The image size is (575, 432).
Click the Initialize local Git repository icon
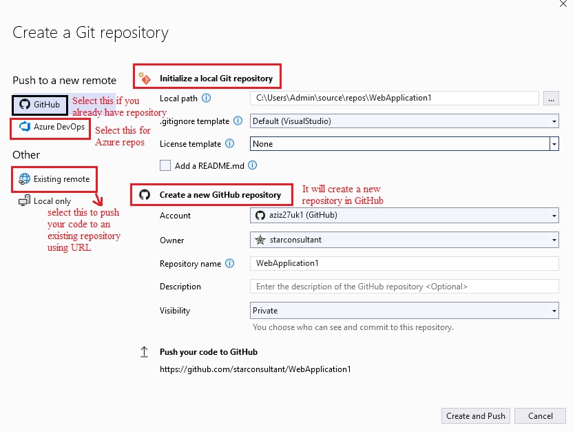pos(145,78)
